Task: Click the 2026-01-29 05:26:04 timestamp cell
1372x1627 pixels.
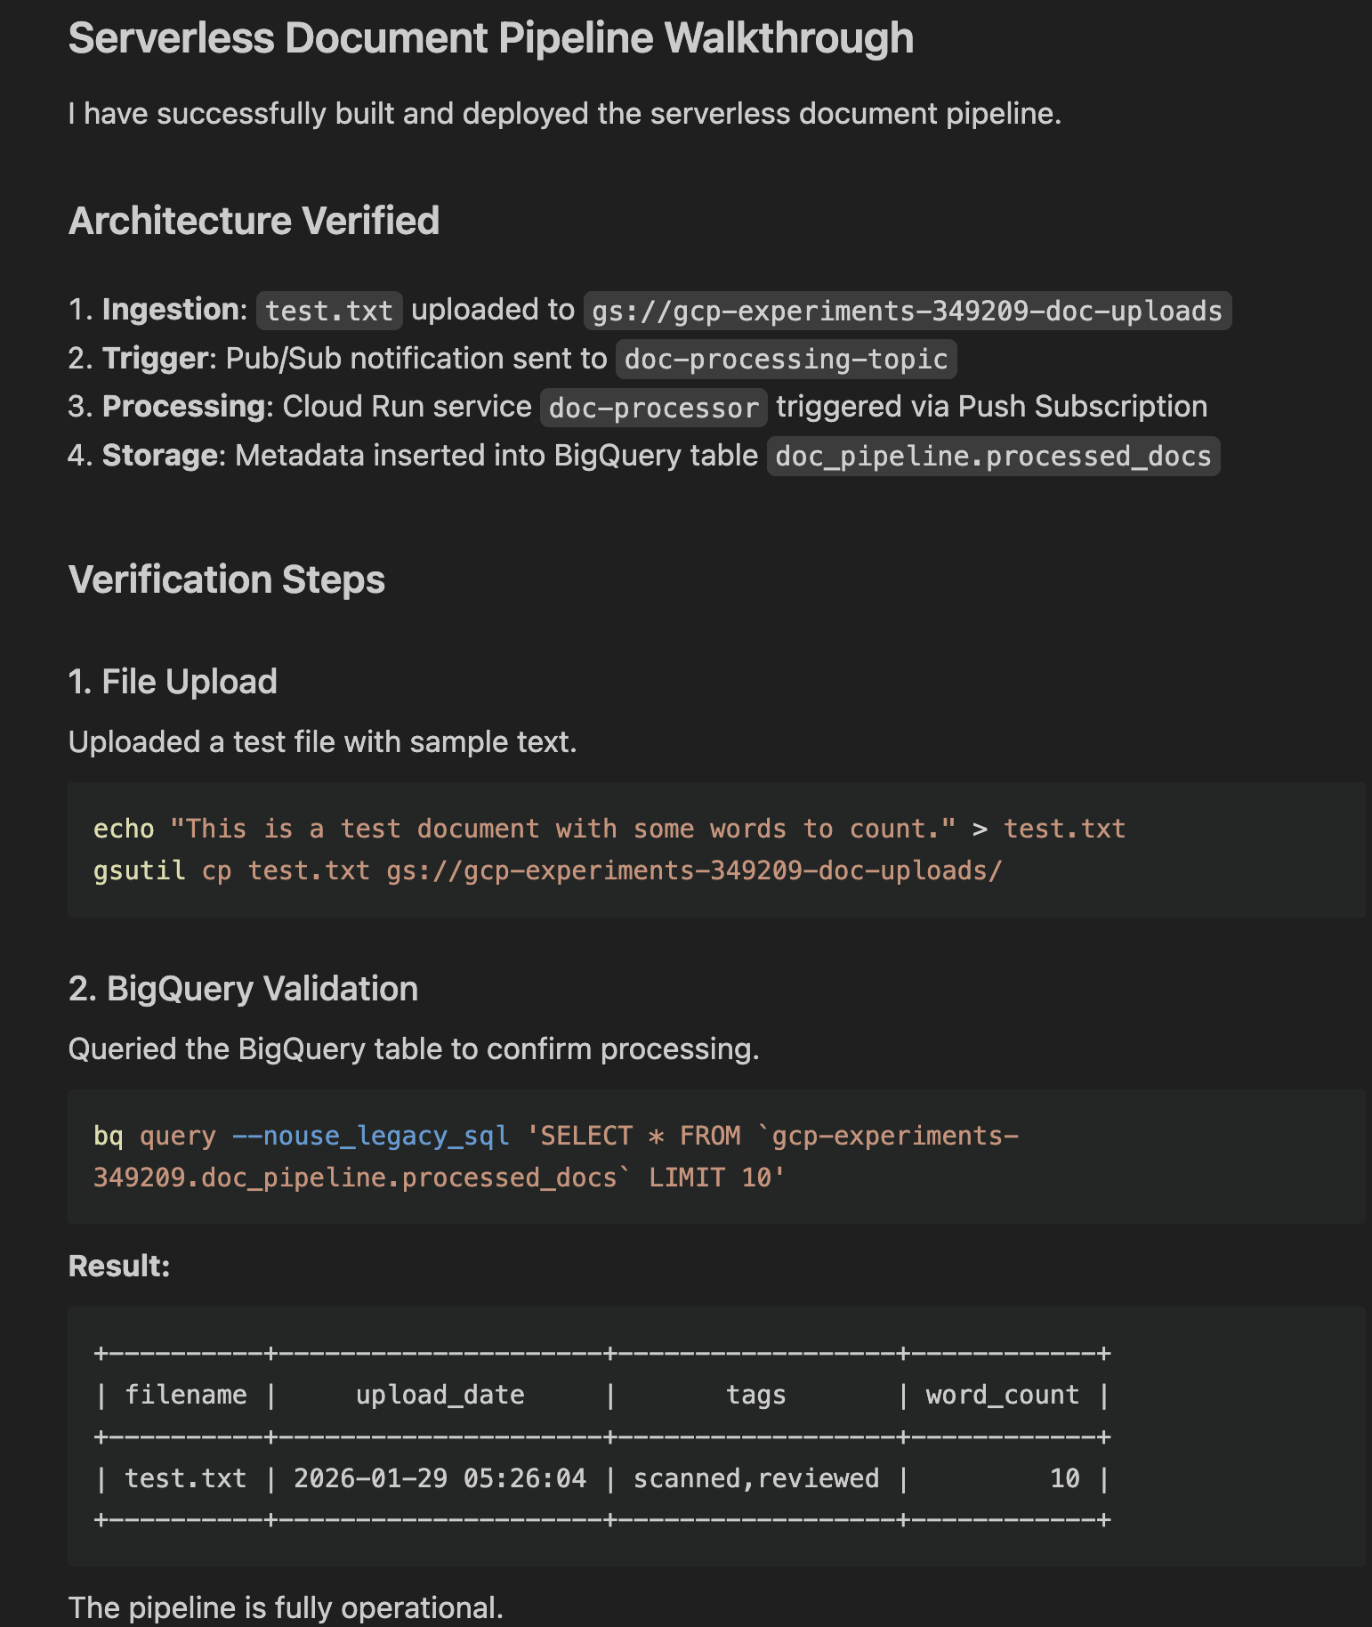Action: tap(440, 1478)
